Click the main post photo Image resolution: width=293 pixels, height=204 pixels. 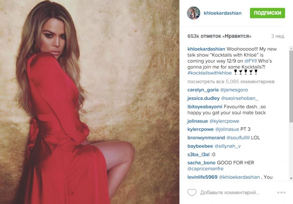pyautogui.click(x=90, y=102)
